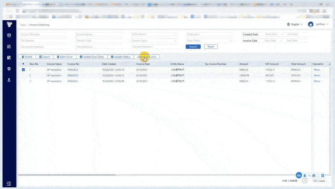Open invoice link 09422622
This screenshot has width=335, height=189.
pos(73,70)
